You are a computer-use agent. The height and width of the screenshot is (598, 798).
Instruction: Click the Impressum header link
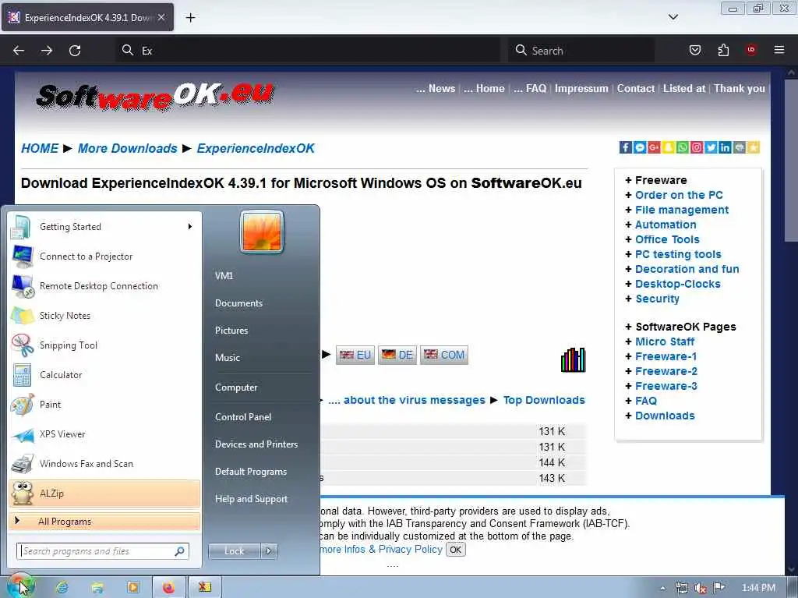pyautogui.click(x=581, y=89)
